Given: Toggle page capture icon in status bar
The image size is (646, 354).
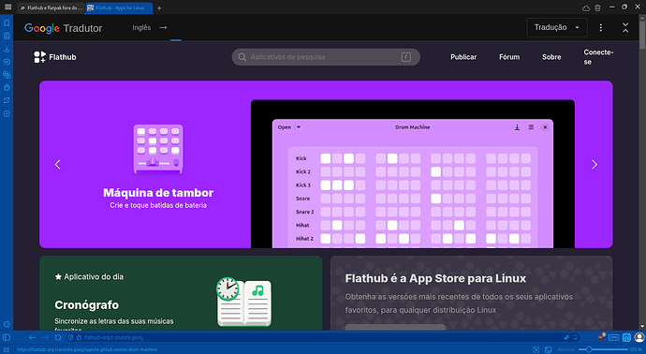Looking at the screenshot, I should (536, 350).
